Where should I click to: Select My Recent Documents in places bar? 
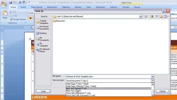[x=43, y=28]
